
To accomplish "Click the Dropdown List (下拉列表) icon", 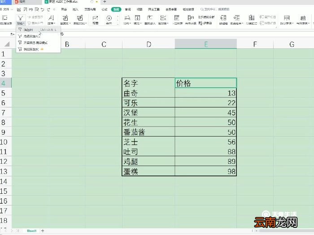I will coord(177,18).
